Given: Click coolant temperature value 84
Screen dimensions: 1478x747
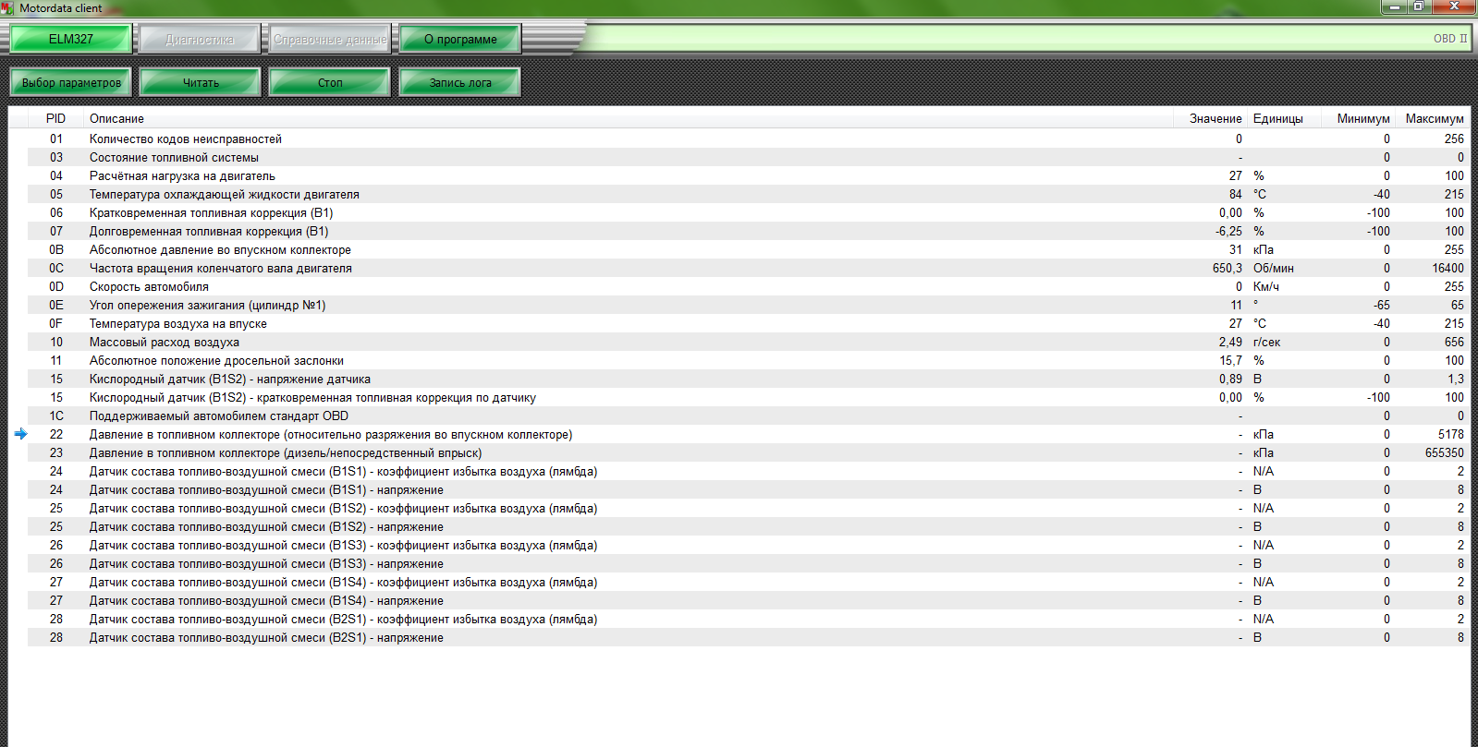Looking at the screenshot, I should click(1236, 194).
